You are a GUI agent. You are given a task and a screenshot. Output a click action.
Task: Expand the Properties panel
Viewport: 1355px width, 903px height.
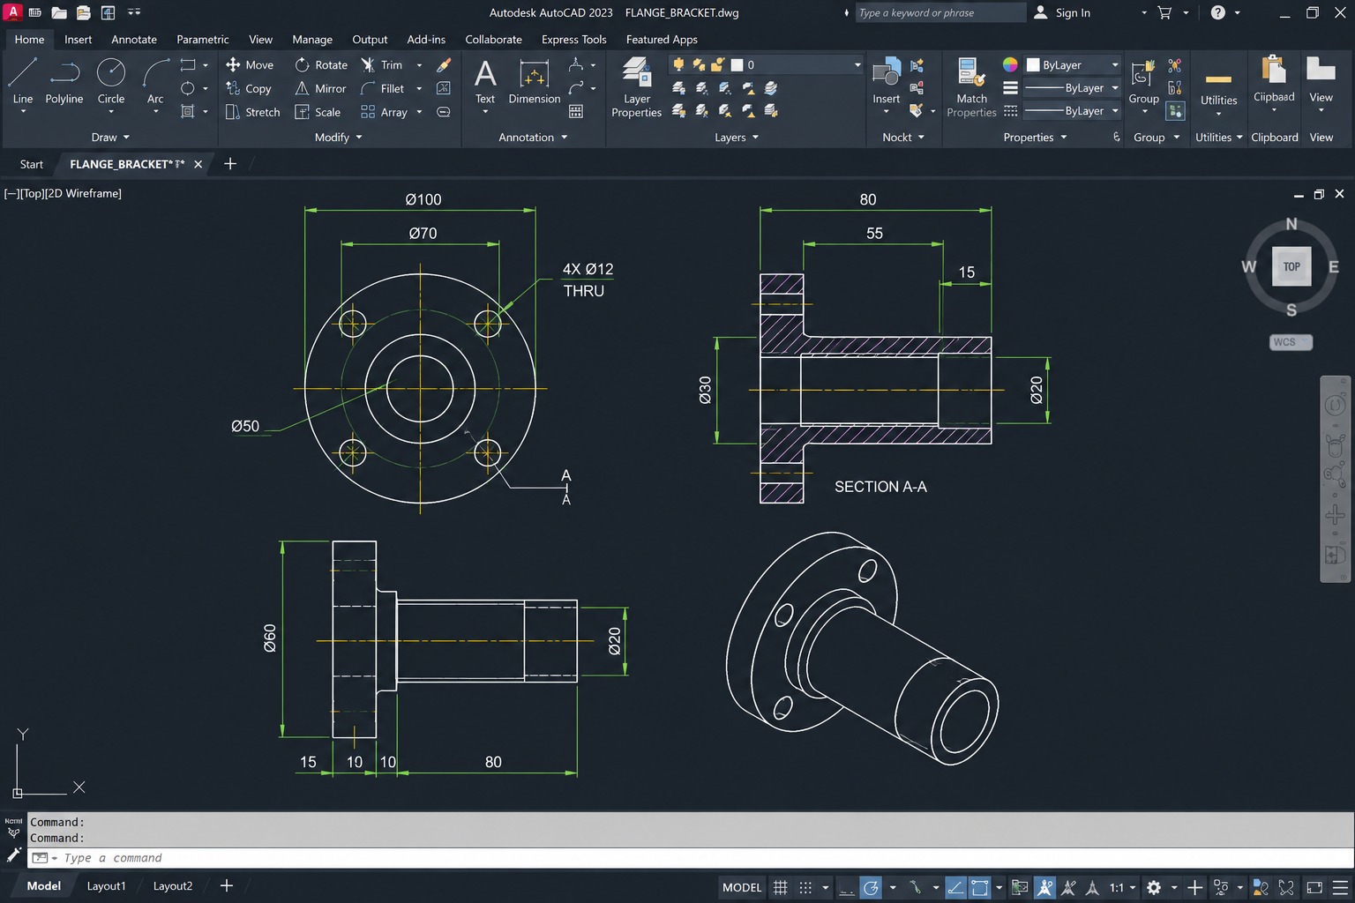pyautogui.click(x=1035, y=138)
